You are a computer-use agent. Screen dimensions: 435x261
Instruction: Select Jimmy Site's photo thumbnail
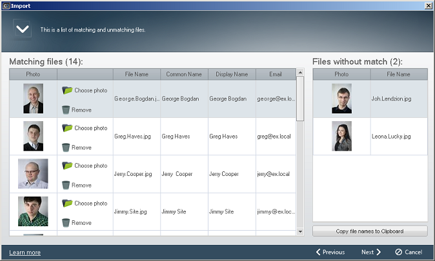click(33, 211)
